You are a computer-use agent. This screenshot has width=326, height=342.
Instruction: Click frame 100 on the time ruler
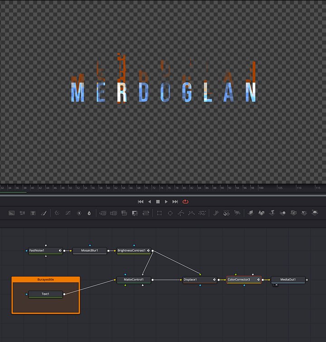(261, 188)
